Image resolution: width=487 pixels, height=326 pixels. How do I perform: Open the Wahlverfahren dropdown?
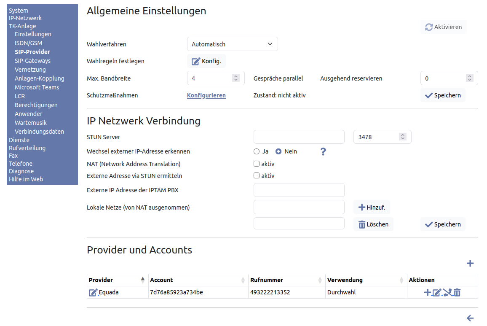[232, 44]
